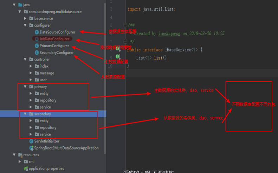Click application.properties Spring leaf icon

pos(26,169)
